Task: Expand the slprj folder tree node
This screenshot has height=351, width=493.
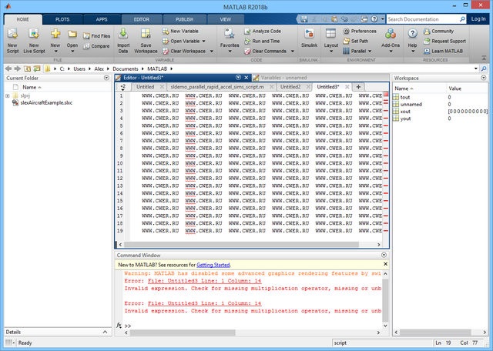Action: pos(7,96)
